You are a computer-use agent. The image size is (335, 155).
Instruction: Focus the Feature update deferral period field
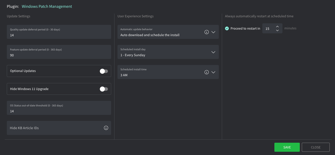point(59,52)
